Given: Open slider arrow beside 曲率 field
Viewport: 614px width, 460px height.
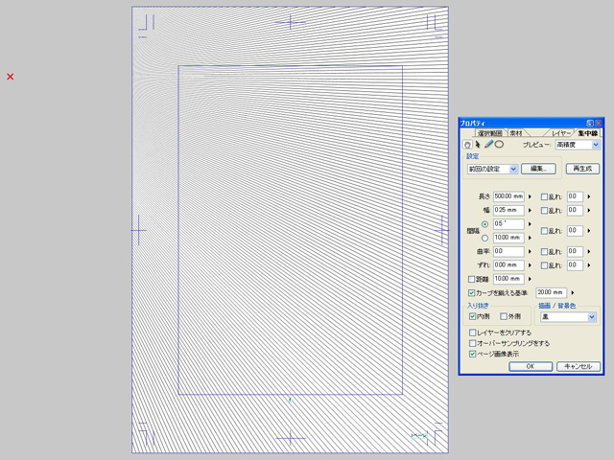Looking at the screenshot, I should tap(530, 251).
